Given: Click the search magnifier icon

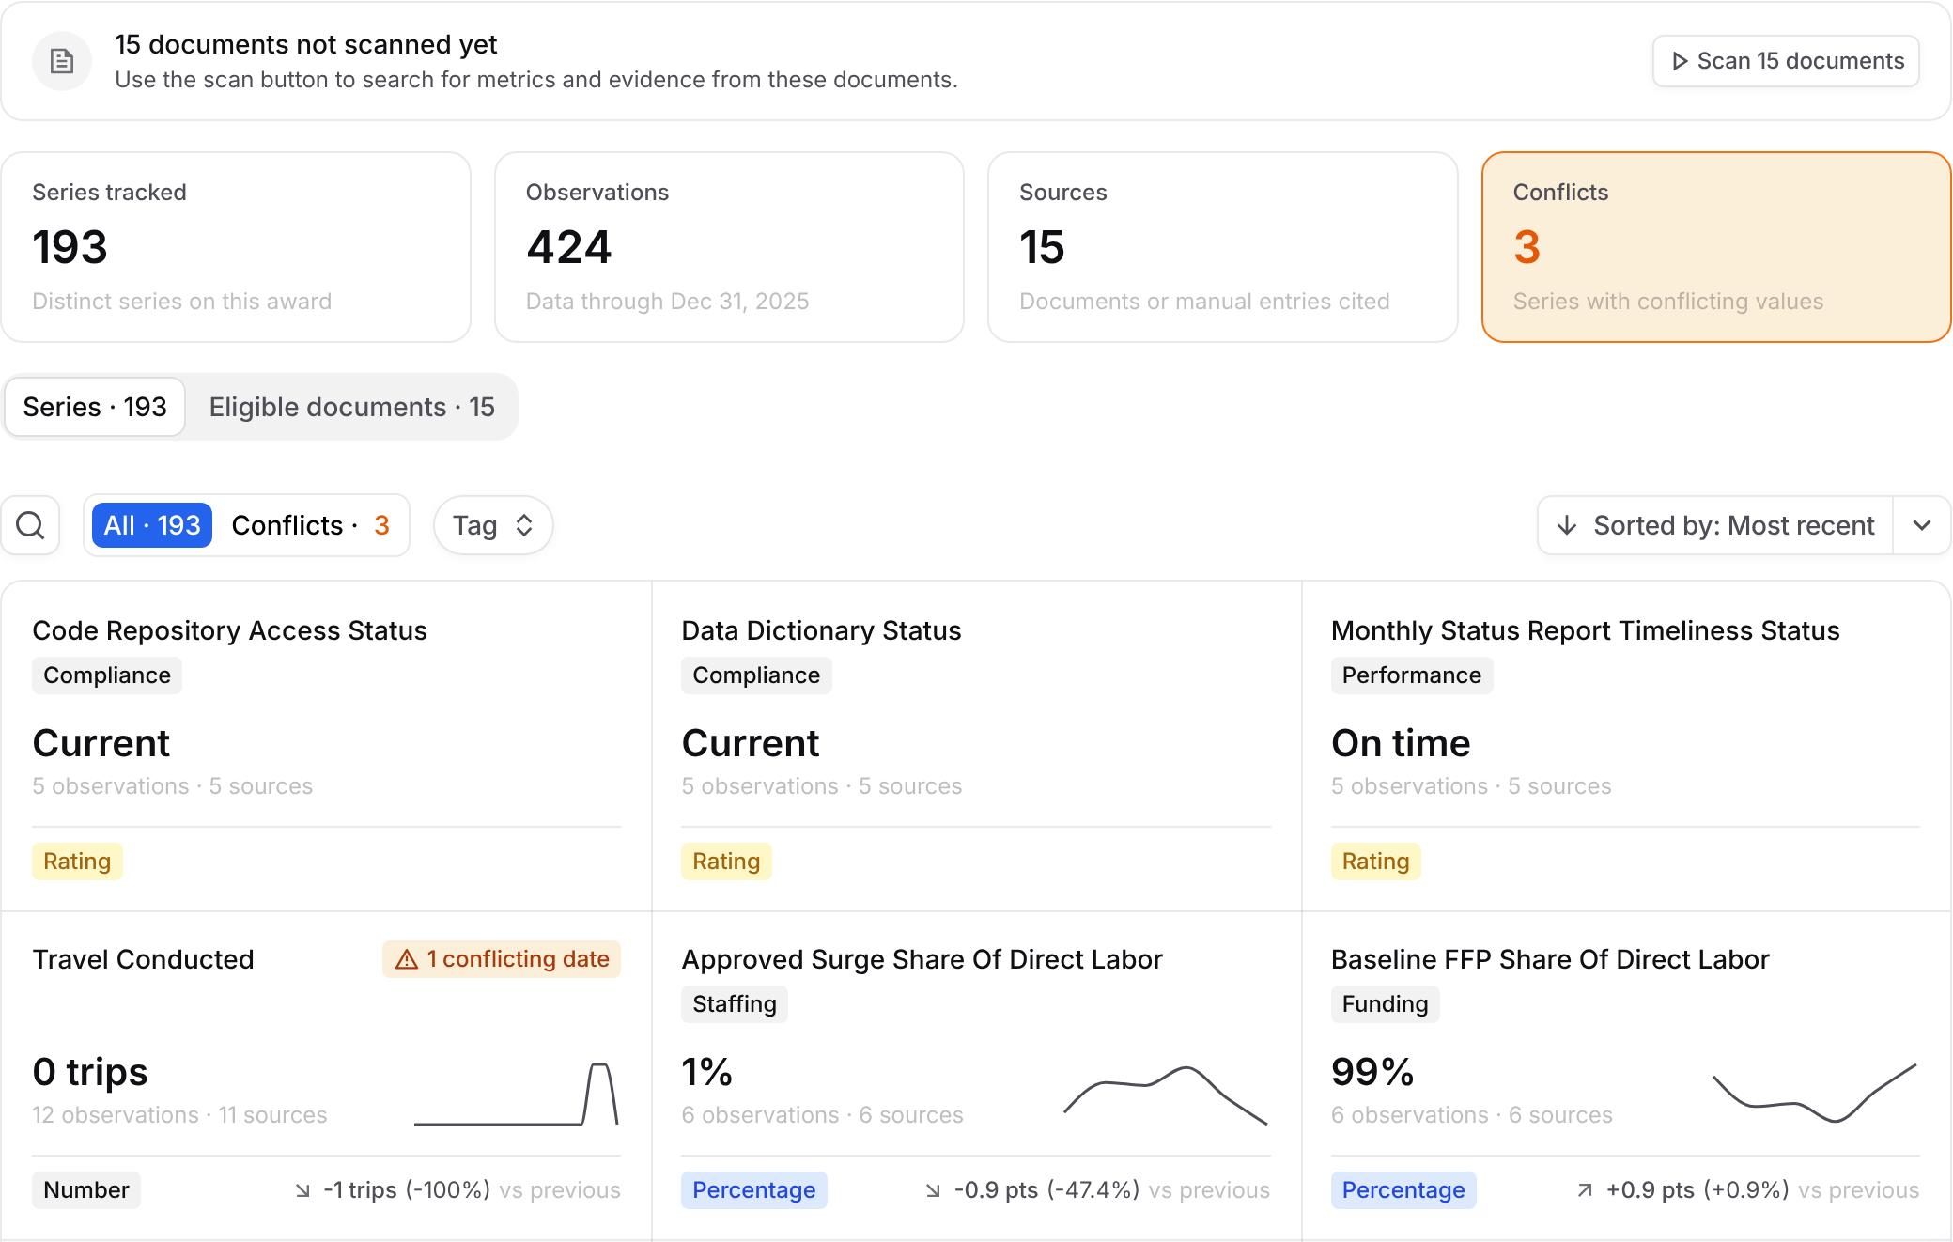Looking at the screenshot, I should tap(30, 525).
